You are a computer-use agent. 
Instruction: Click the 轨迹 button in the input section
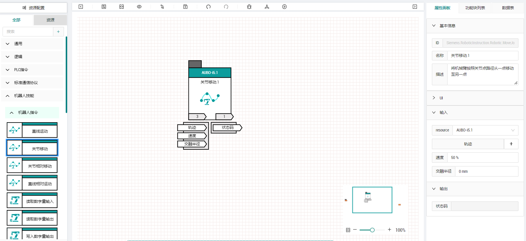tap(468, 144)
